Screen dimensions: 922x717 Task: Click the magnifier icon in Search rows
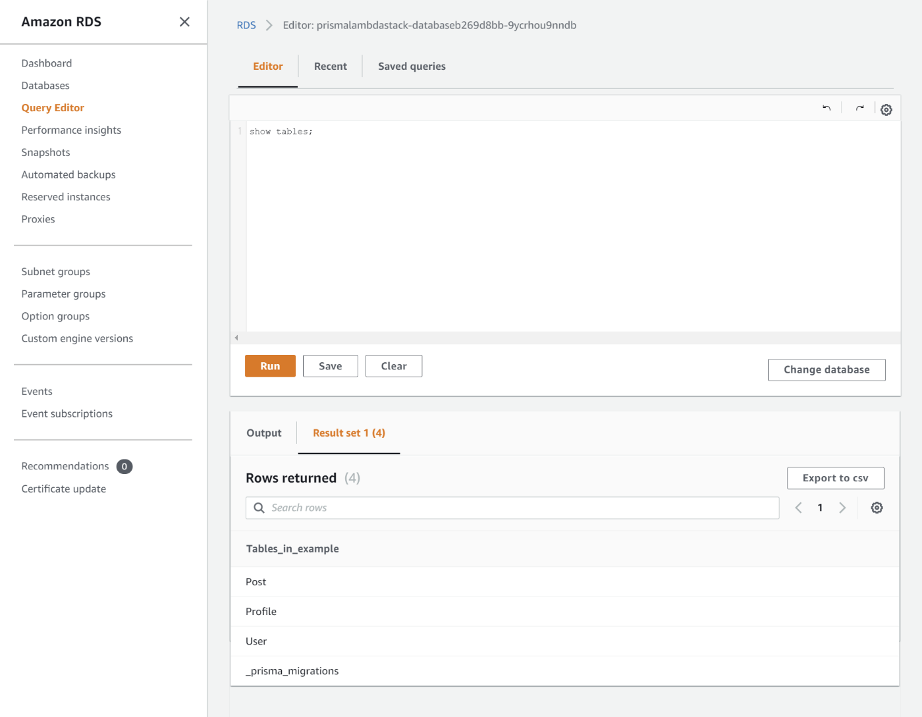[259, 508]
